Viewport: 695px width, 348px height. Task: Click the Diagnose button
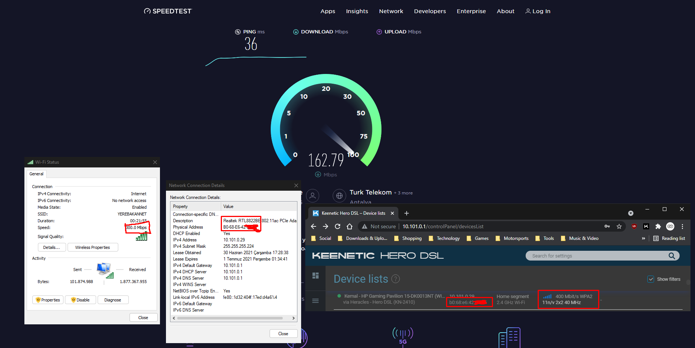pyautogui.click(x=113, y=300)
